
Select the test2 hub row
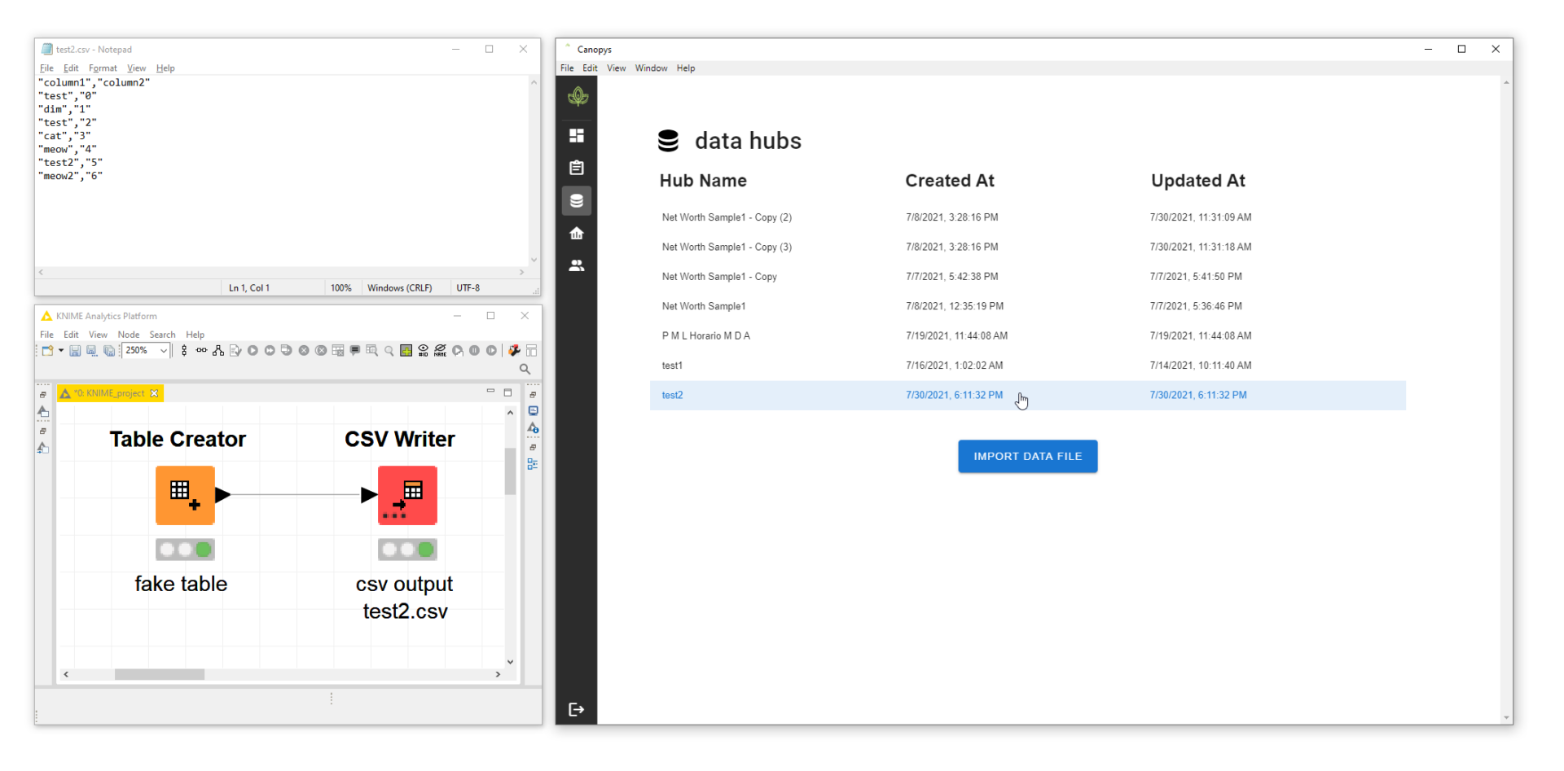click(x=1027, y=395)
